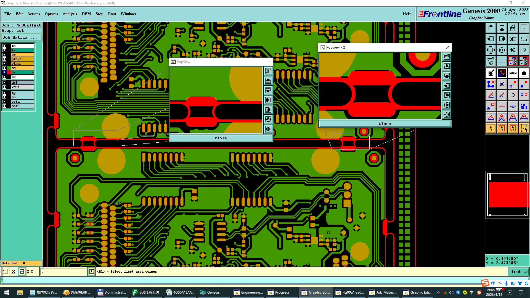Toggle the checkbox for layer ts

4,50
